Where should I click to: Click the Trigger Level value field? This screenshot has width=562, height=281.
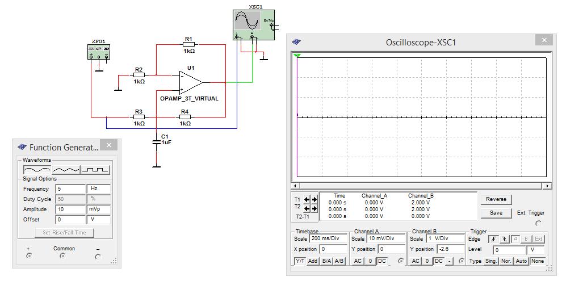pyautogui.click(x=509, y=250)
